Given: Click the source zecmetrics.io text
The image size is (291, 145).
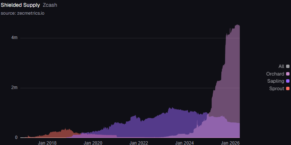Looking at the screenshot, I should 23,13.
